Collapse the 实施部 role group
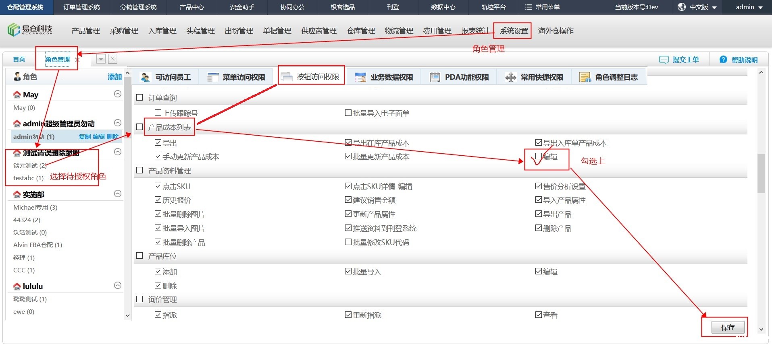Viewport: 772px width, 344px height. click(118, 194)
